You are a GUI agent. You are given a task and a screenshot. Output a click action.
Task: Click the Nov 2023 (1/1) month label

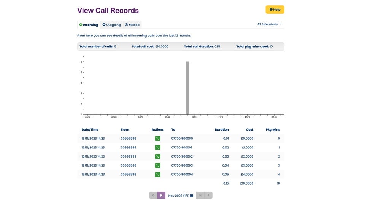point(178,196)
